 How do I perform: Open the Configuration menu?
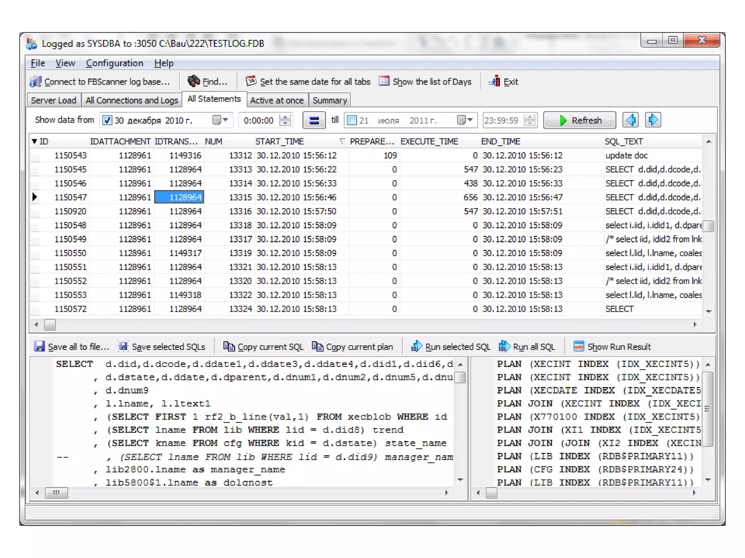coord(115,63)
